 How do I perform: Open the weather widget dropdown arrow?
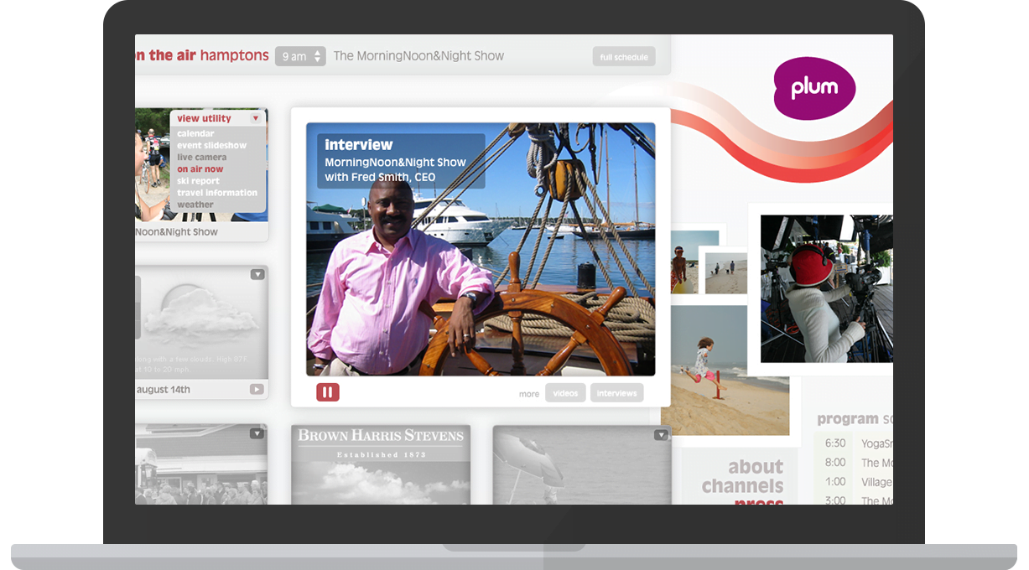(257, 274)
